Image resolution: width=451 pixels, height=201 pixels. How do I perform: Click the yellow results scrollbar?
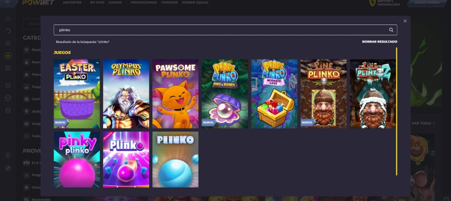pyautogui.click(x=397, y=111)
